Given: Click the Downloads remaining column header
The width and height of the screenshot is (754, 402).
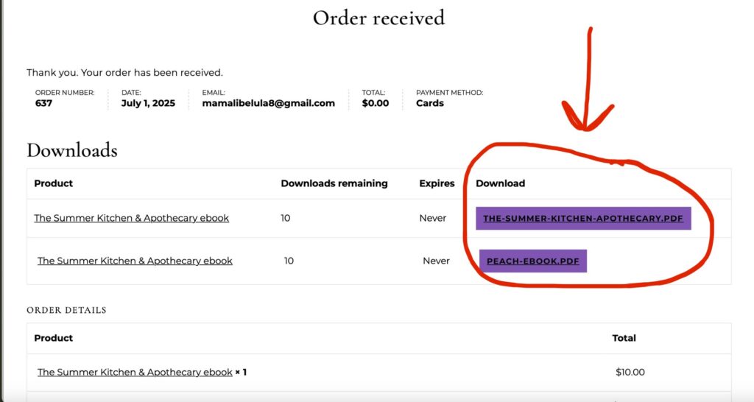Looking at the screenshot, I should [x=334, y=183].
